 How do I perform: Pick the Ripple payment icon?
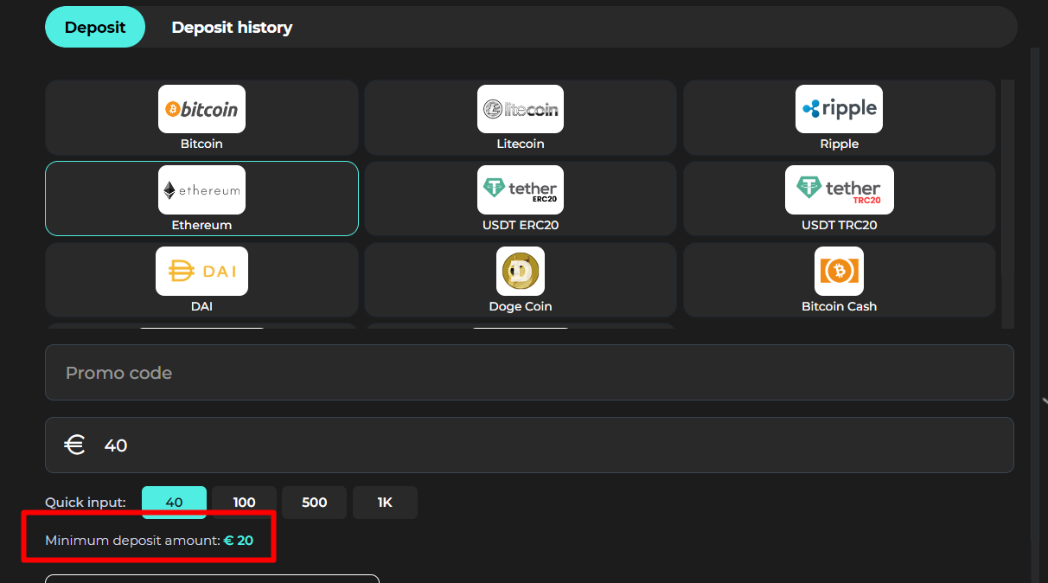point(839,109)
